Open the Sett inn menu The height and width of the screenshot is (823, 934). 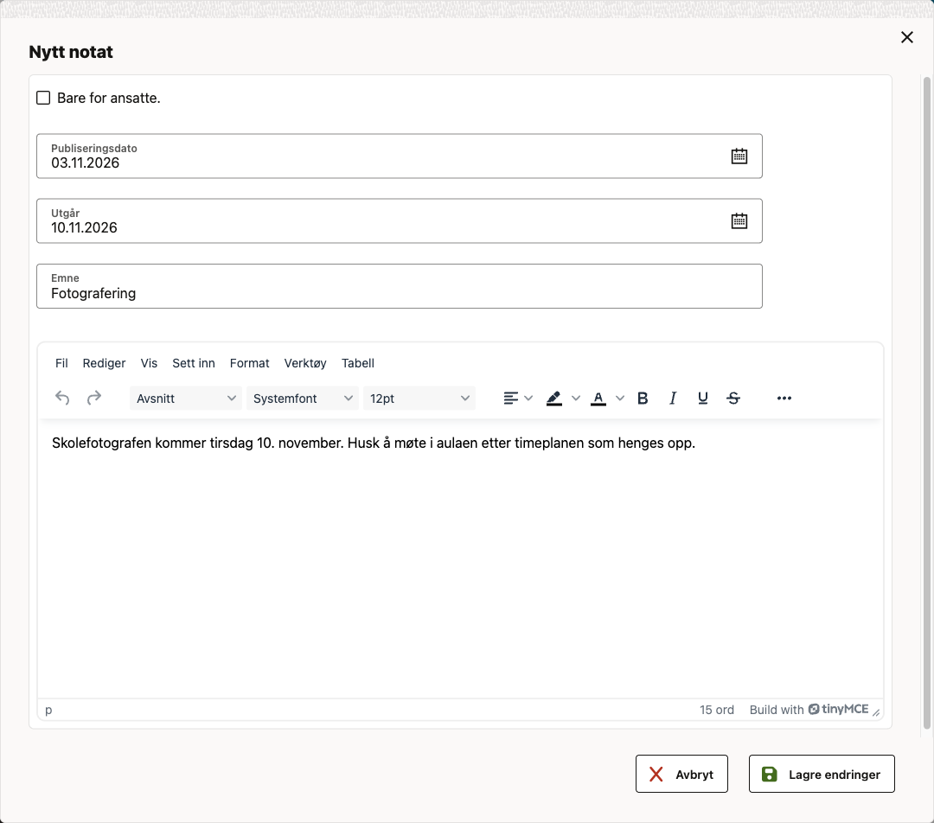(x=194, y=363)
